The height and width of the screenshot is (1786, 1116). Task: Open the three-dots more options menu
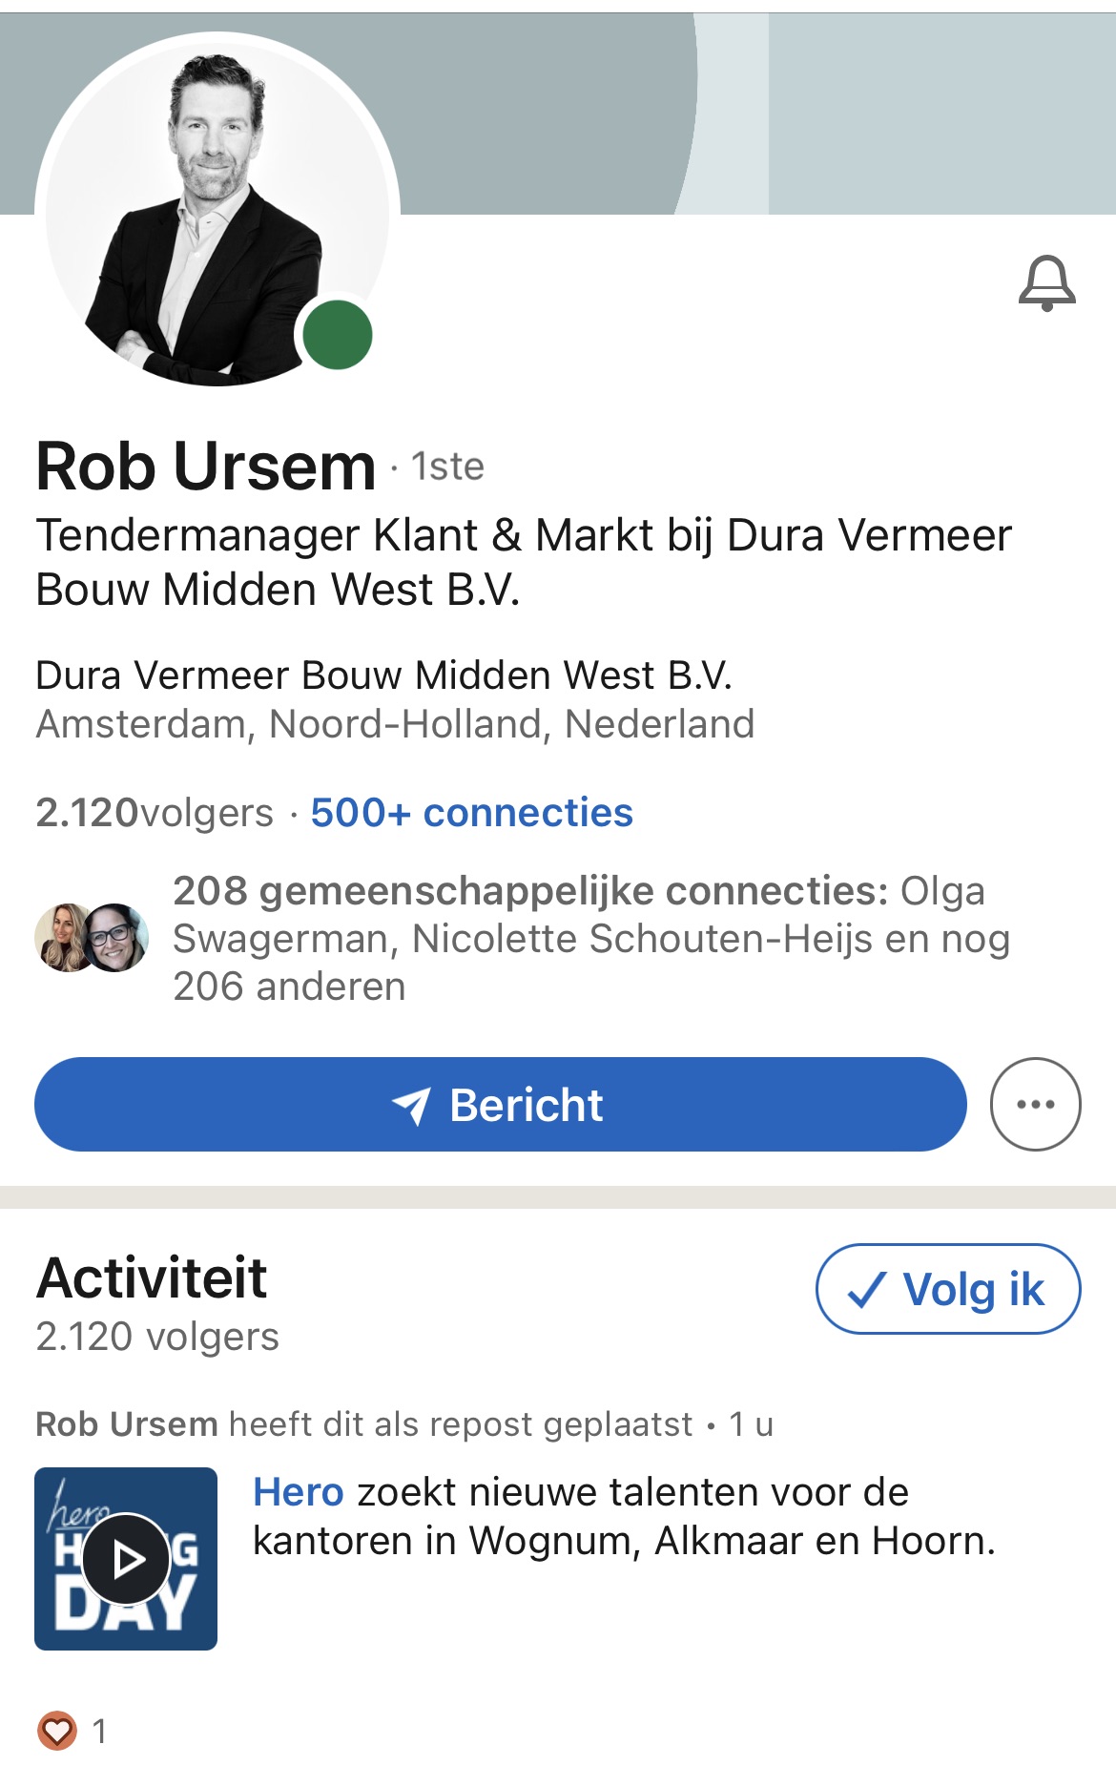tap(1035, 1104)
